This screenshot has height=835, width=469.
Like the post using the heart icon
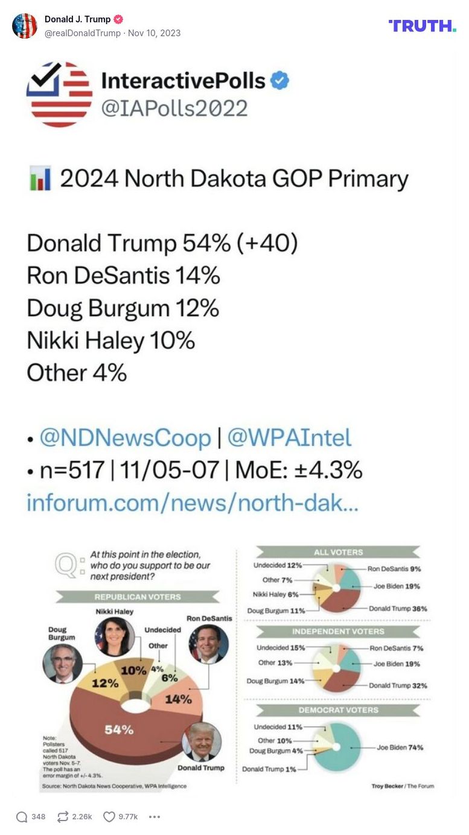point(109,816)
